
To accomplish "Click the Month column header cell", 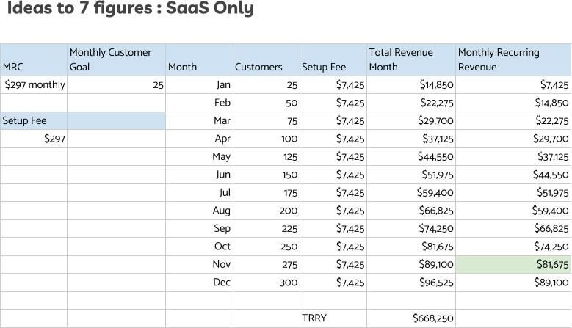I will pos(199,59).
